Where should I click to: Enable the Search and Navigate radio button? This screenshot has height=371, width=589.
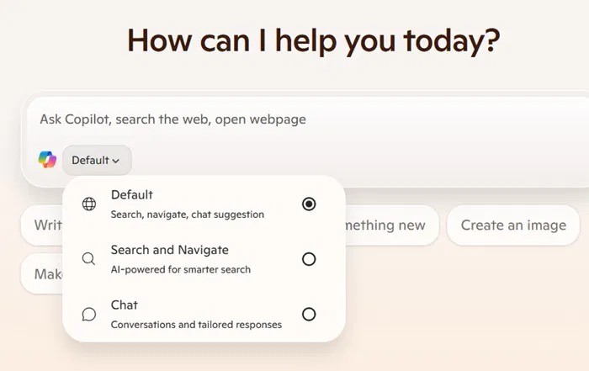click(309, 259)
